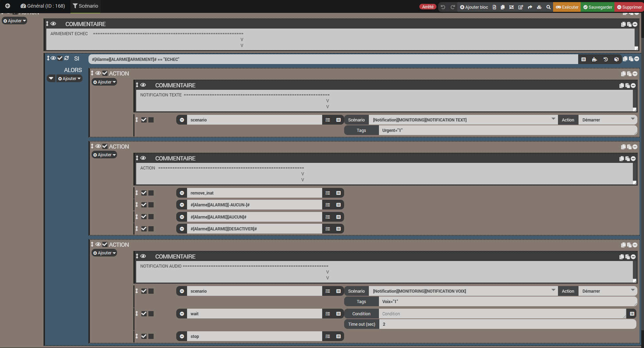Open the top-left Ajouter dropdown

point(15,21)
